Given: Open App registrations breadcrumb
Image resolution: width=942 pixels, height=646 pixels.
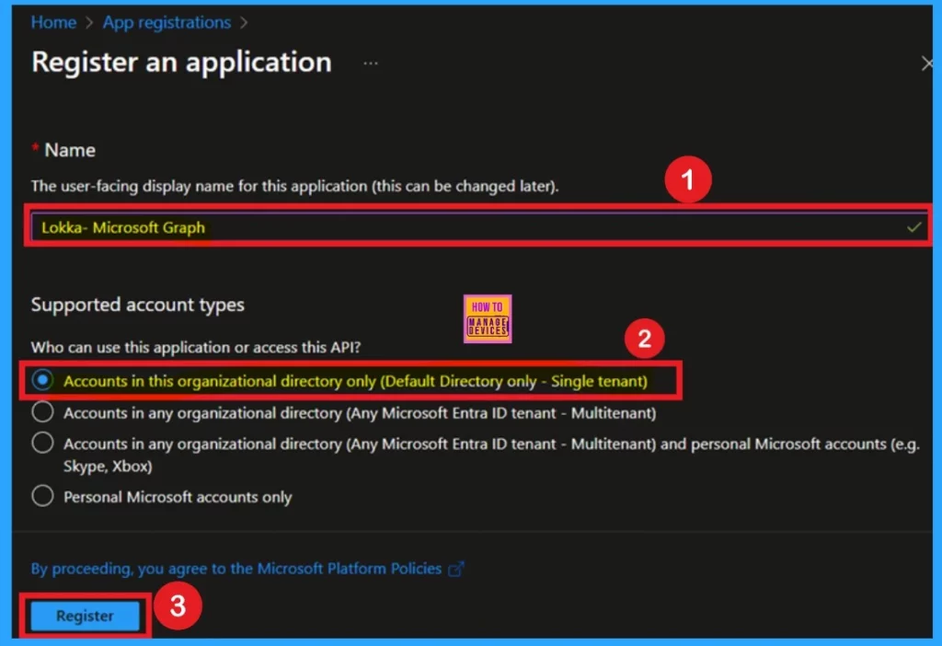Looking at the screenshot, I should pos(167,23).
